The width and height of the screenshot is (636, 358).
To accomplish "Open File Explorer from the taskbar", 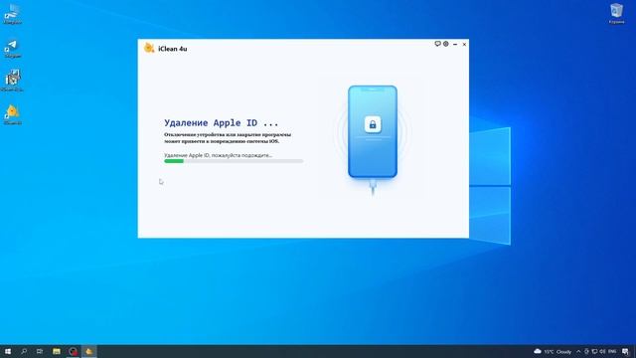I will [x=57, y=351].
